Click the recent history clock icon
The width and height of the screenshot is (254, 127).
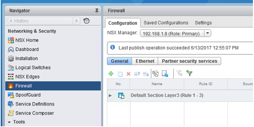click(x=87, y=21)
